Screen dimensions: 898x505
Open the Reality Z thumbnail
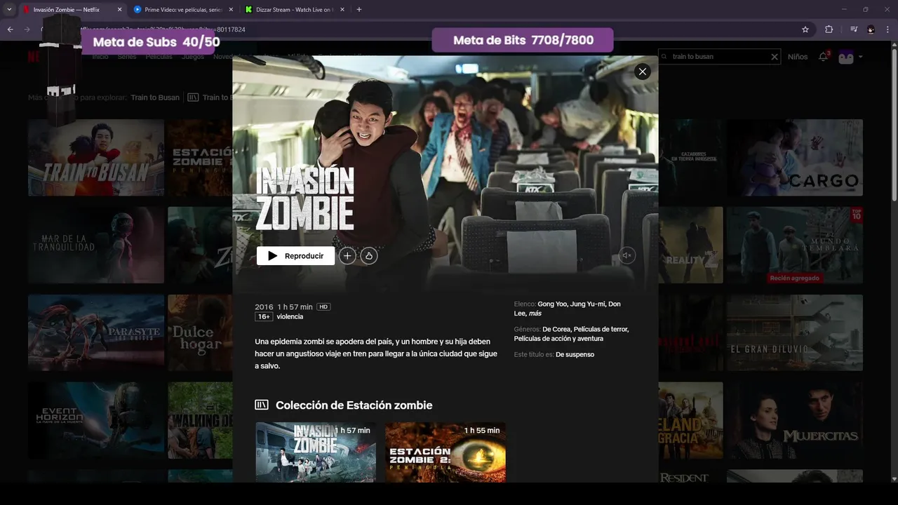point(690,245)
